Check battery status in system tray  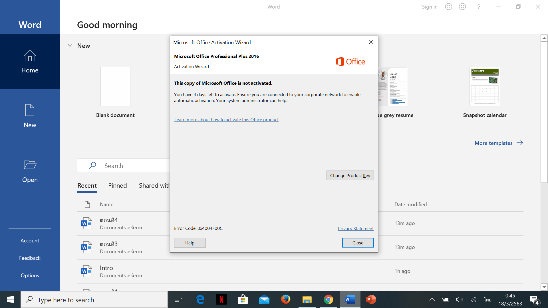pos(446,299)
